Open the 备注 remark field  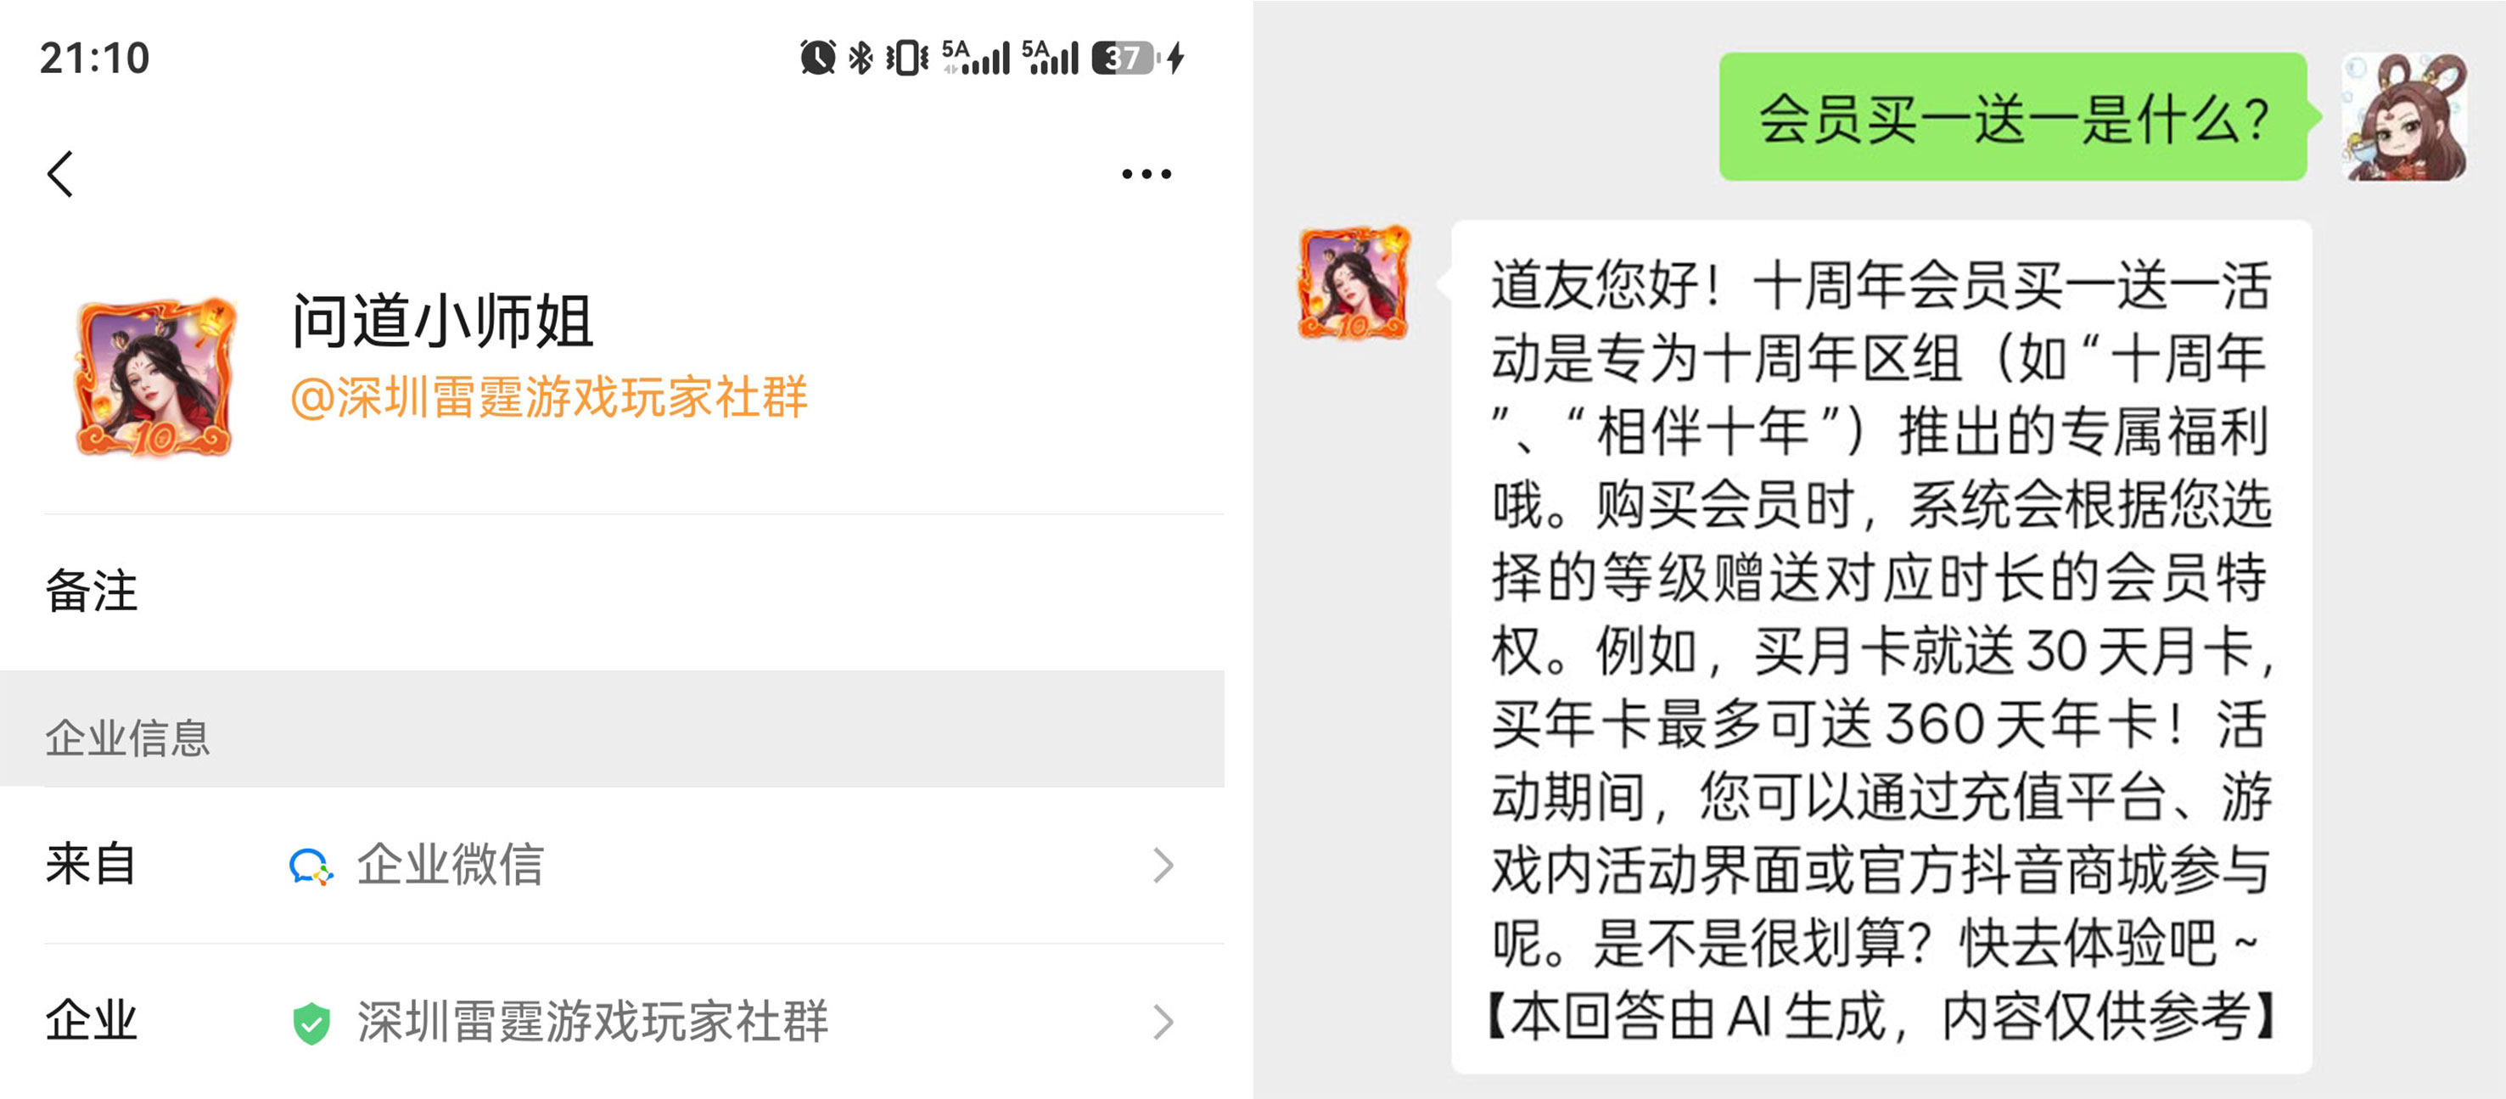coord(612,592)
